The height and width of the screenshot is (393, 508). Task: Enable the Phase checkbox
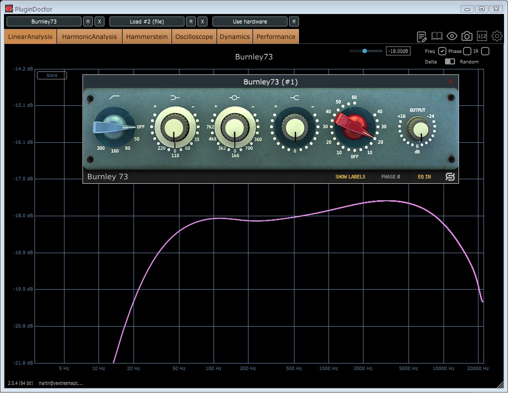[467, 51]
